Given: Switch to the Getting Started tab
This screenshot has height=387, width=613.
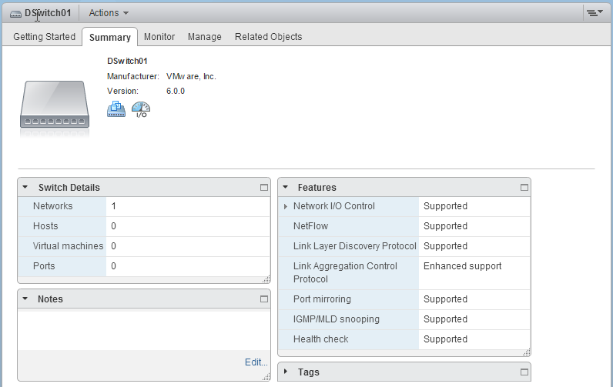Looking at the screenshot, I should tap(44, 37).
